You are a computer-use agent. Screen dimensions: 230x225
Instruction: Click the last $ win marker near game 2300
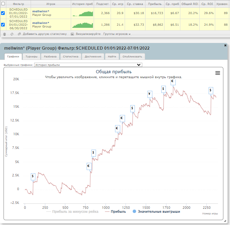(211, 90)
